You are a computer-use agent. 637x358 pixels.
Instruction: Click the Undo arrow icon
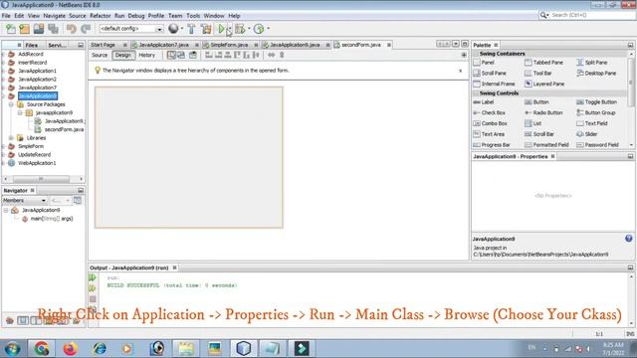(71, 29)
